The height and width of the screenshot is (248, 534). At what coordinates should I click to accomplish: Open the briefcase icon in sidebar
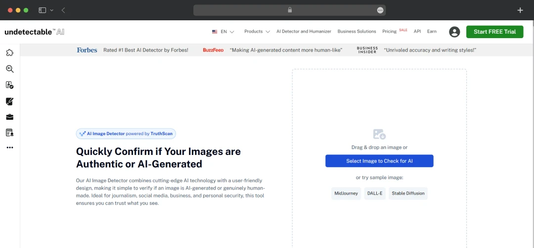(10, 117)
